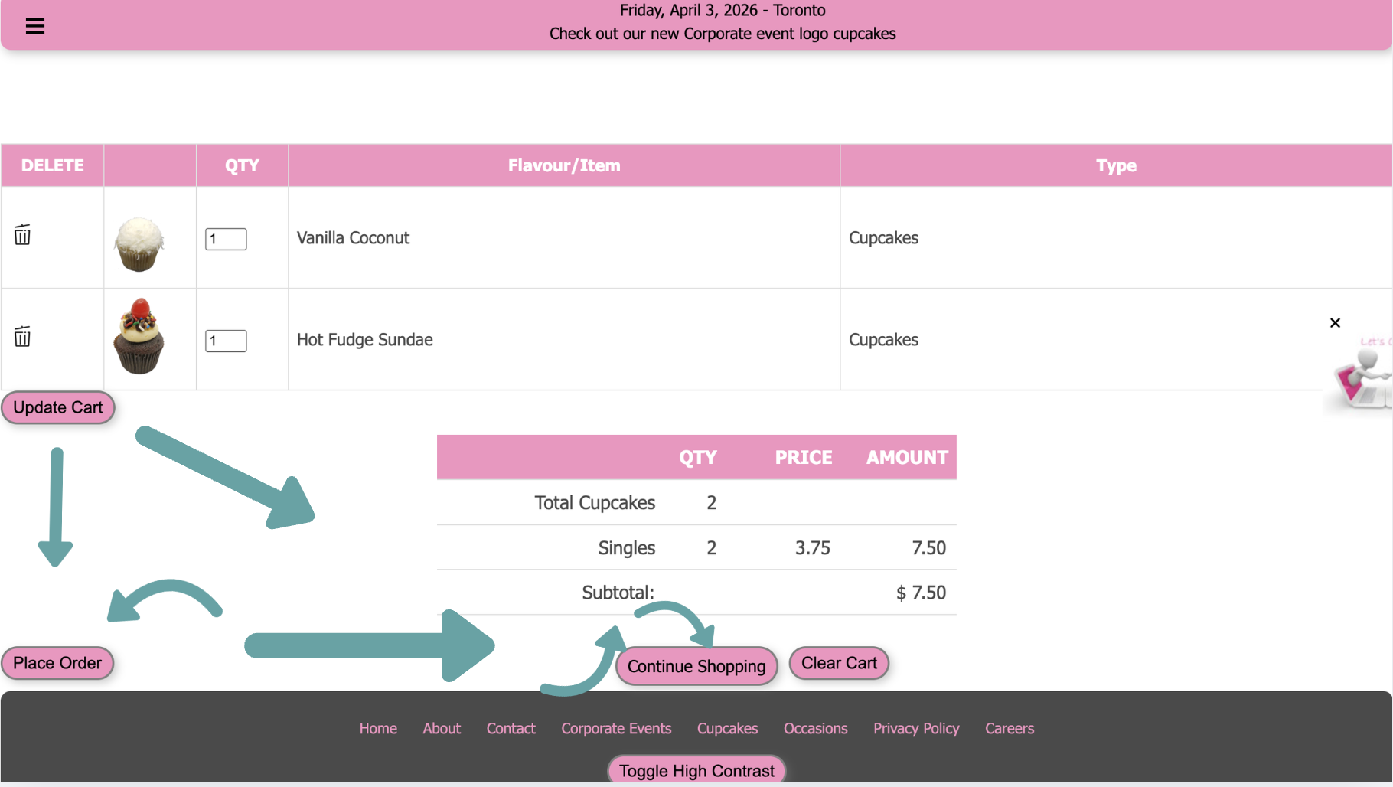1393x787 pixels.
Task: Open Careers footer link
Action: coord(1009,728)
